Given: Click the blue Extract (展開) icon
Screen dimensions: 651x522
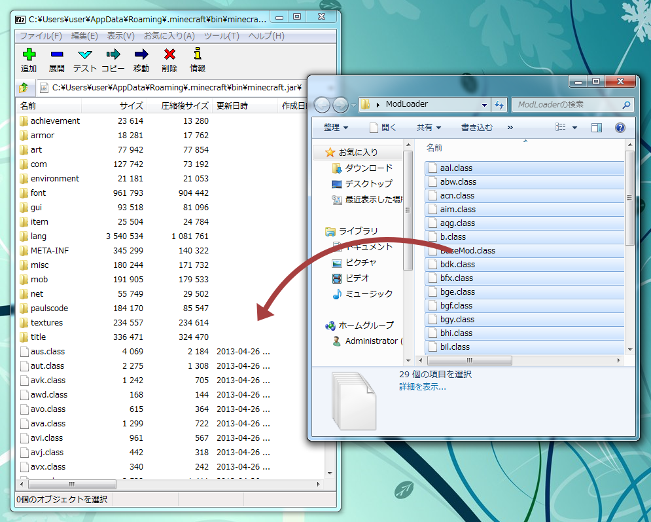Looking at the screenshot, I should tap(57, 54).
